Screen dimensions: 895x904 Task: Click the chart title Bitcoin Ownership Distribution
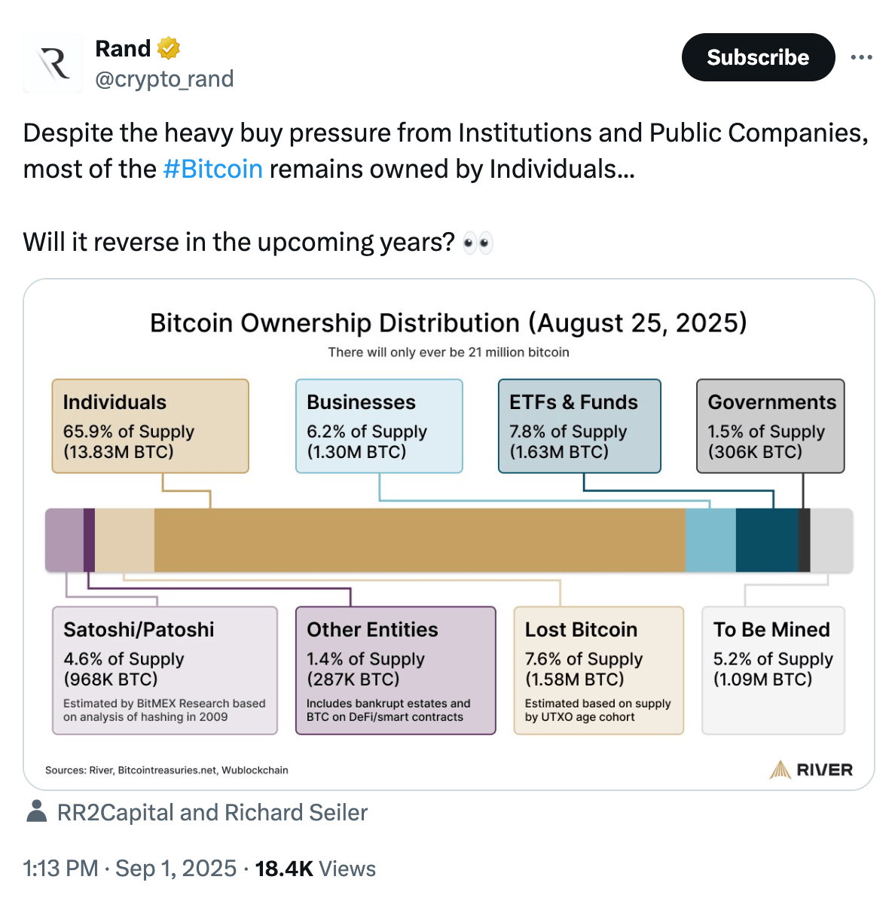point(448,323)
